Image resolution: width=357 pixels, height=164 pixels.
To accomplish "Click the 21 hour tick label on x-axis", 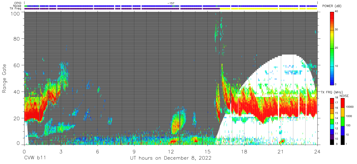I will pos(281,151).
